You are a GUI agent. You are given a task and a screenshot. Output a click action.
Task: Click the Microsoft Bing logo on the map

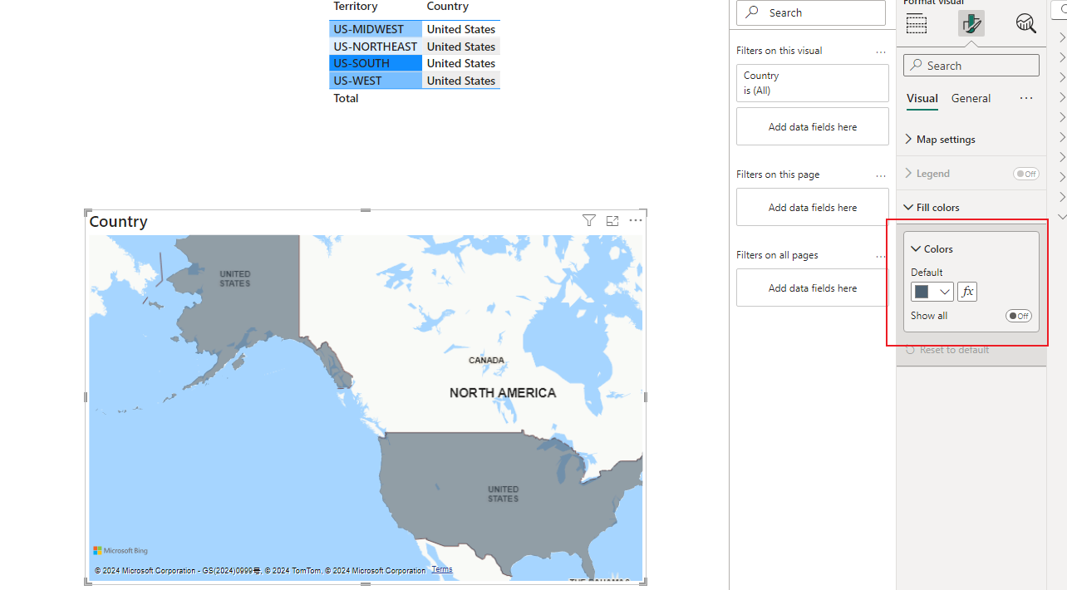pyautogui.click(x=120, y=550)
